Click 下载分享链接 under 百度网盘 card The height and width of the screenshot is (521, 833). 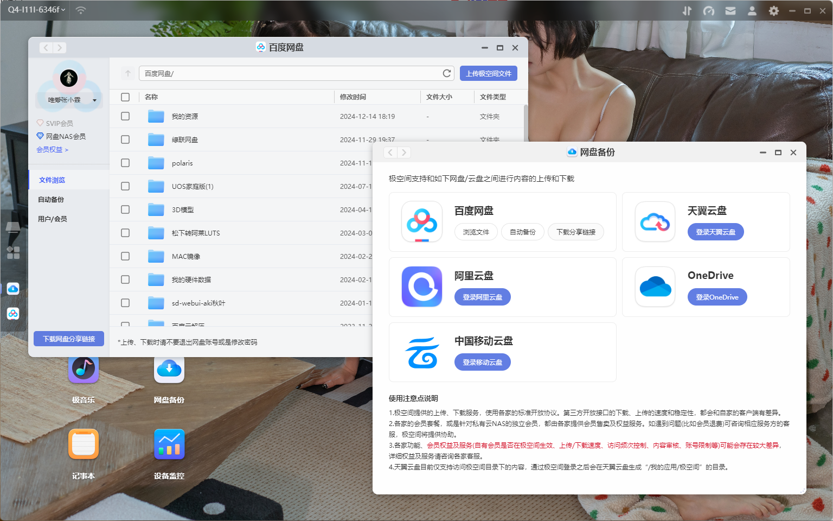tap(576, 232)
